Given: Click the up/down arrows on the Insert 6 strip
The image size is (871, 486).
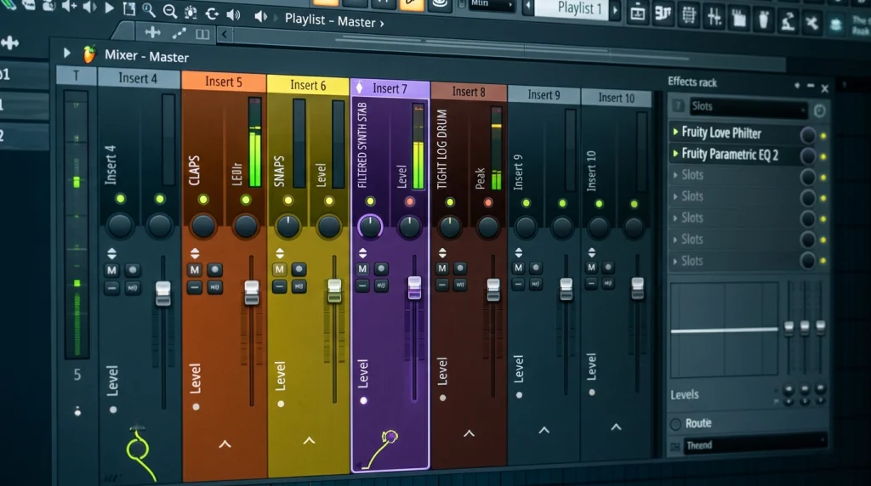Looking at the screenshot, I should point(279,253).
